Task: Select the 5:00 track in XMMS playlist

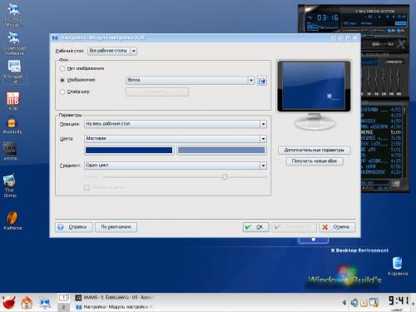Action: 381,132
